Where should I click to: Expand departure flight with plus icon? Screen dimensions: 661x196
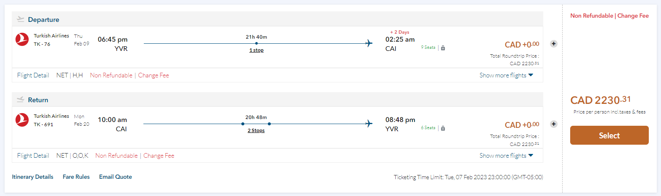pyautogui.click(x=554, y=44)
